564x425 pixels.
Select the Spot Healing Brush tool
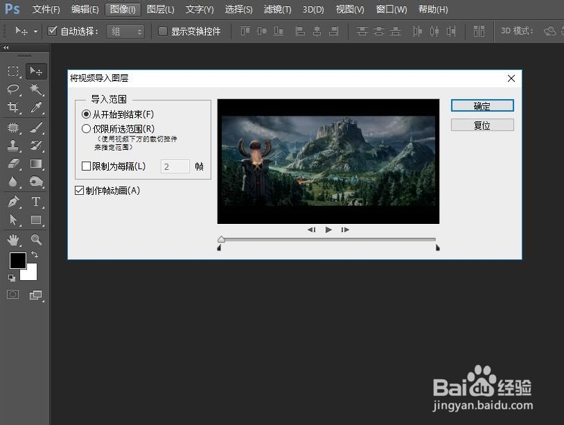click(13, 128)
